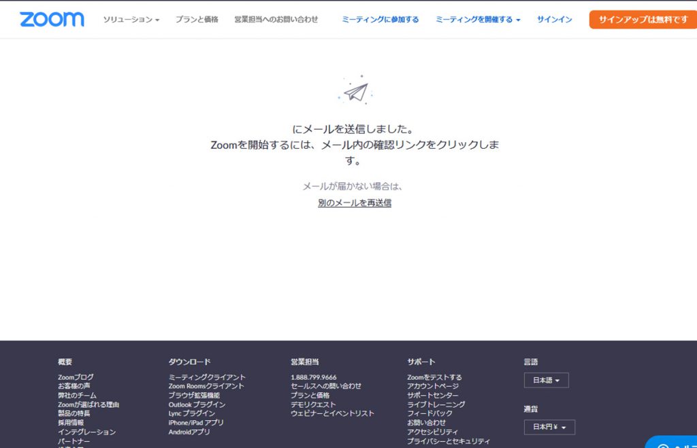Viewport: 697px width, 448px height.
Task: Open the Outlook プラグイン download link
Action: [x=197, y=404]
